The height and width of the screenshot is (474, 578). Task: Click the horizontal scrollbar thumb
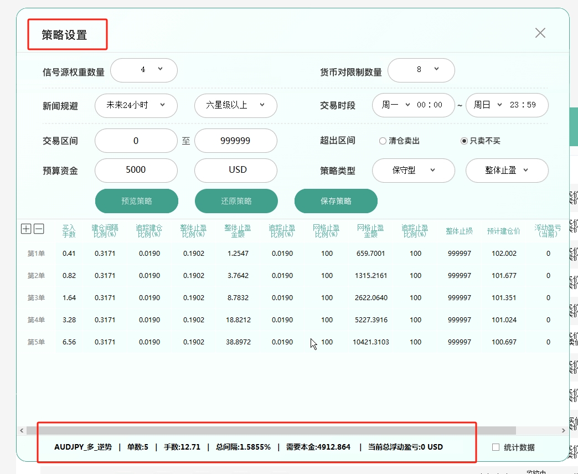tap(271, 430)
